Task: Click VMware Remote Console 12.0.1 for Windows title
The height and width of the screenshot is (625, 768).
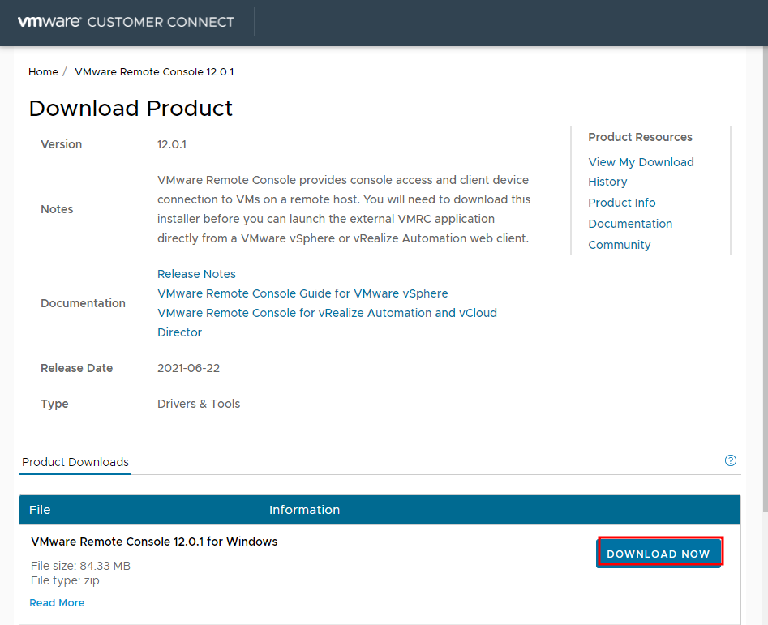Action: click(154, 542)
